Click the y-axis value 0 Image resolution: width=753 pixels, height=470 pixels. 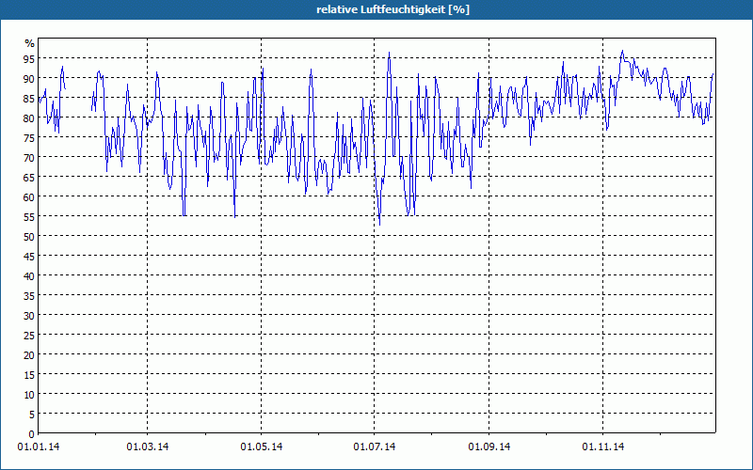point(32,434)
